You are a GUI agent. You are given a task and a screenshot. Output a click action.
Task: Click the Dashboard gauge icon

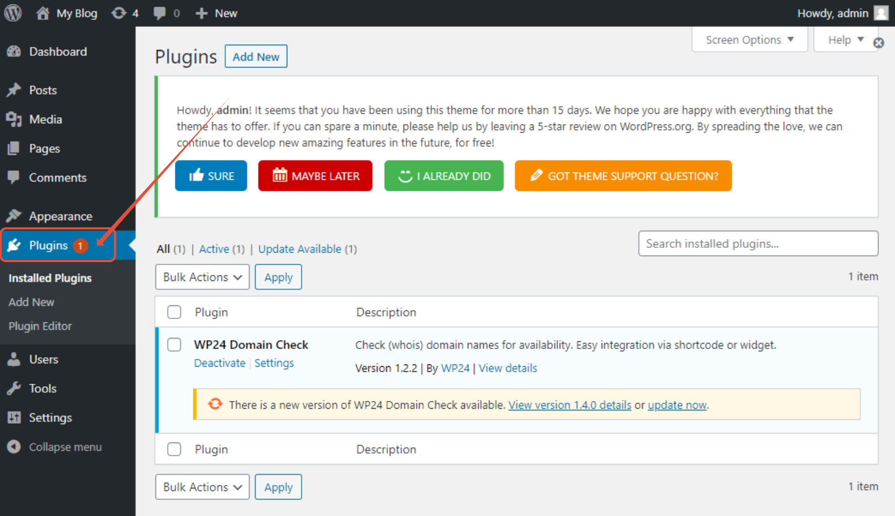click(14, 51)
